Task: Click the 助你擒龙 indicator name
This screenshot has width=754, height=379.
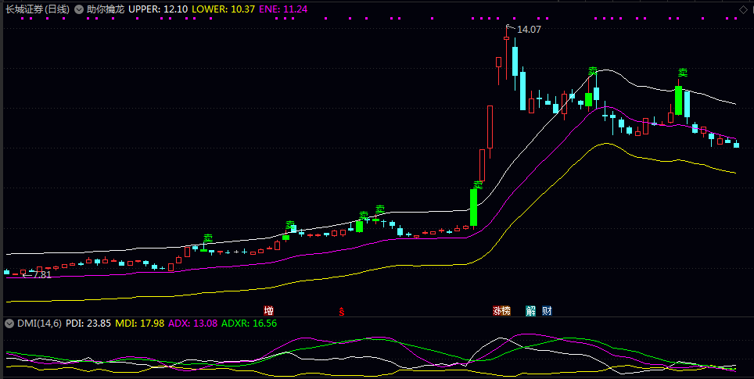Action: 106,9
